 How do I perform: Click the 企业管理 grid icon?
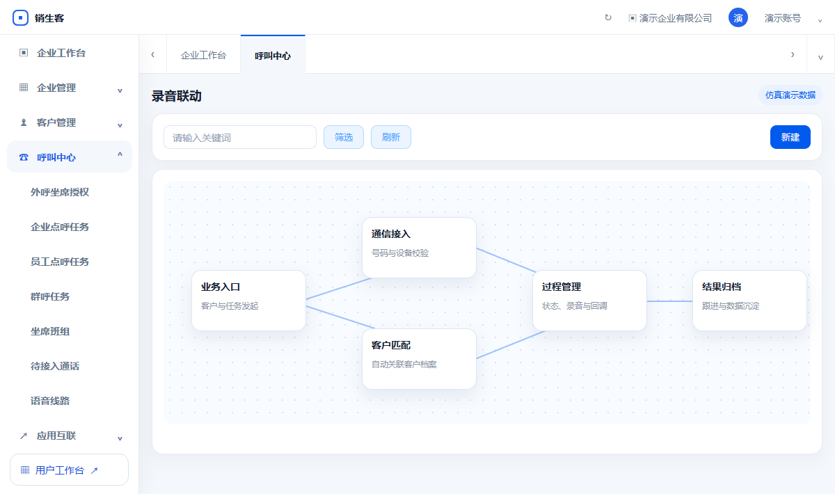pyautogui.click(x=24, y=88)
